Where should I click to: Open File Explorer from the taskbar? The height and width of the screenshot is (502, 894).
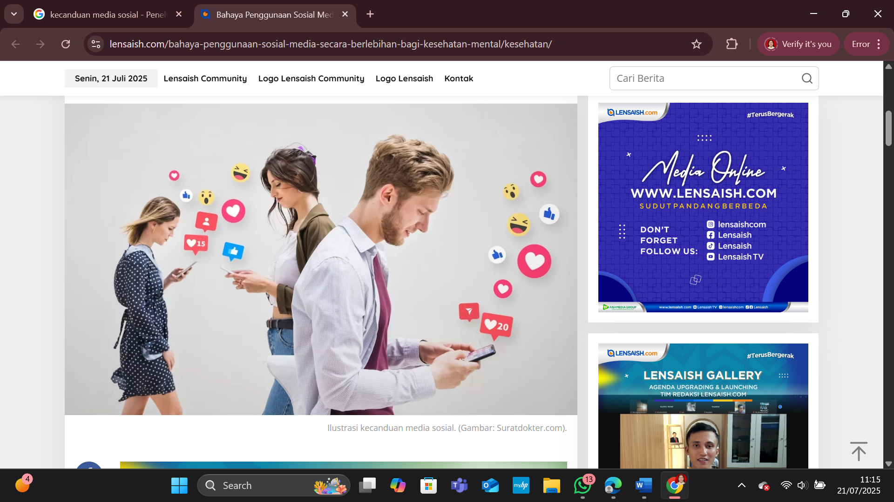[552, 486]
